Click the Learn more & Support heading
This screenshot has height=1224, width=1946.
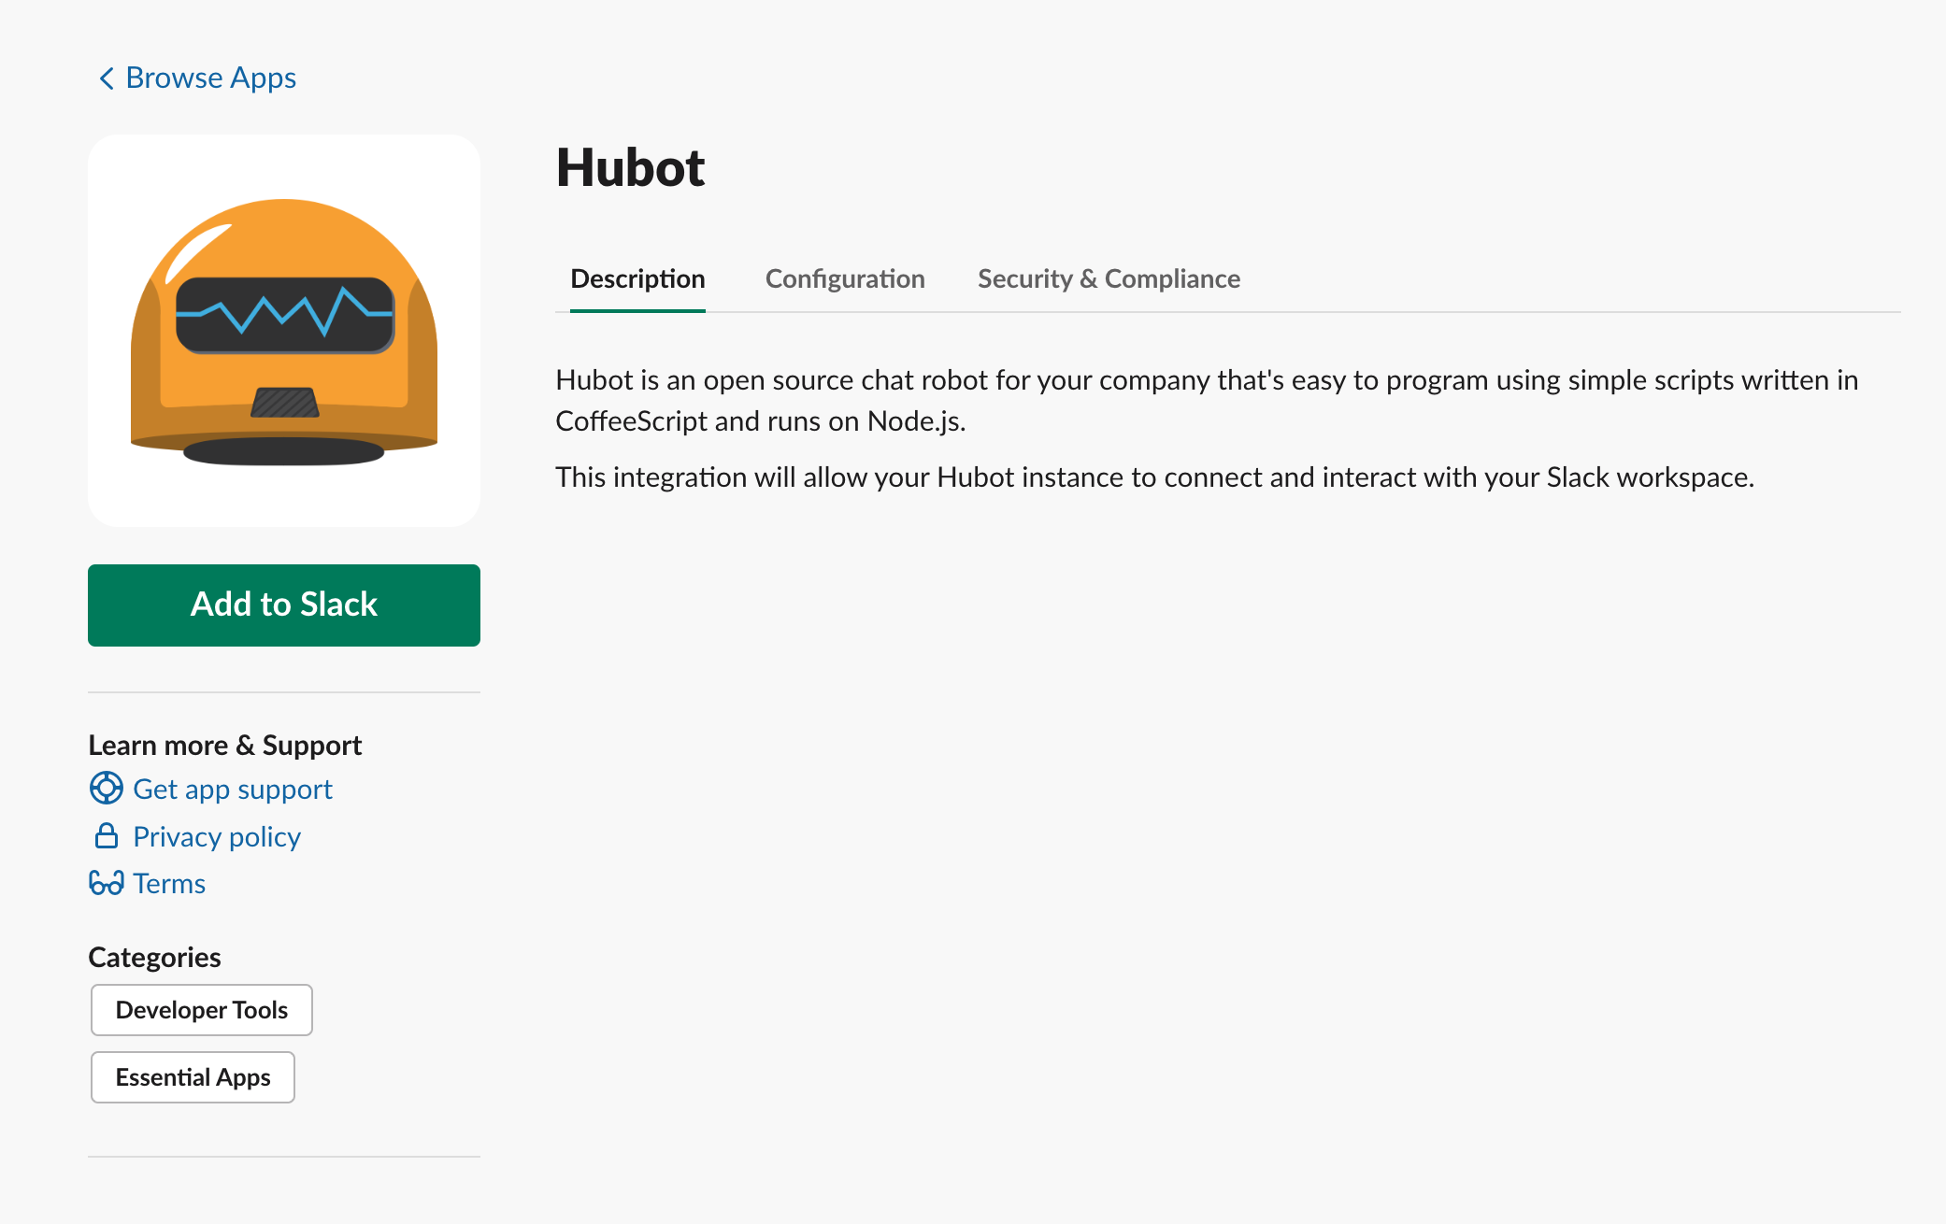pos(224,745)
